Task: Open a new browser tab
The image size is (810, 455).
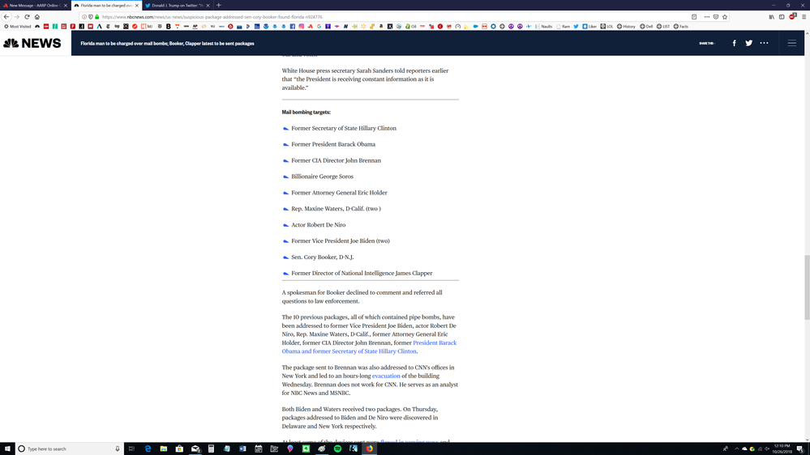Action: [x=219, y=5]
